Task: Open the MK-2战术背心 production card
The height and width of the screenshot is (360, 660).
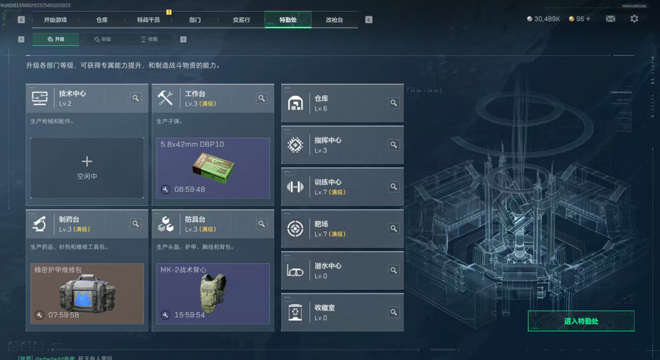Action: pos(213,293)
